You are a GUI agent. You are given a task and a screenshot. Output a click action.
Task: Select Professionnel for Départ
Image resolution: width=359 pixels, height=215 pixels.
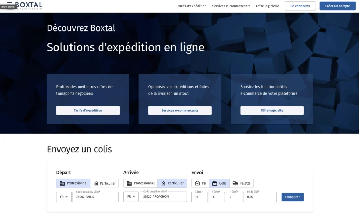pos(73,183)
